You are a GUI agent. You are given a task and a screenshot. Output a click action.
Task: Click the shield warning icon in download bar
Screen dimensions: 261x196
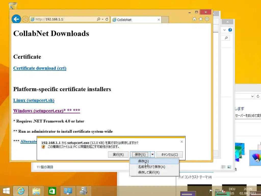[43, 147]
